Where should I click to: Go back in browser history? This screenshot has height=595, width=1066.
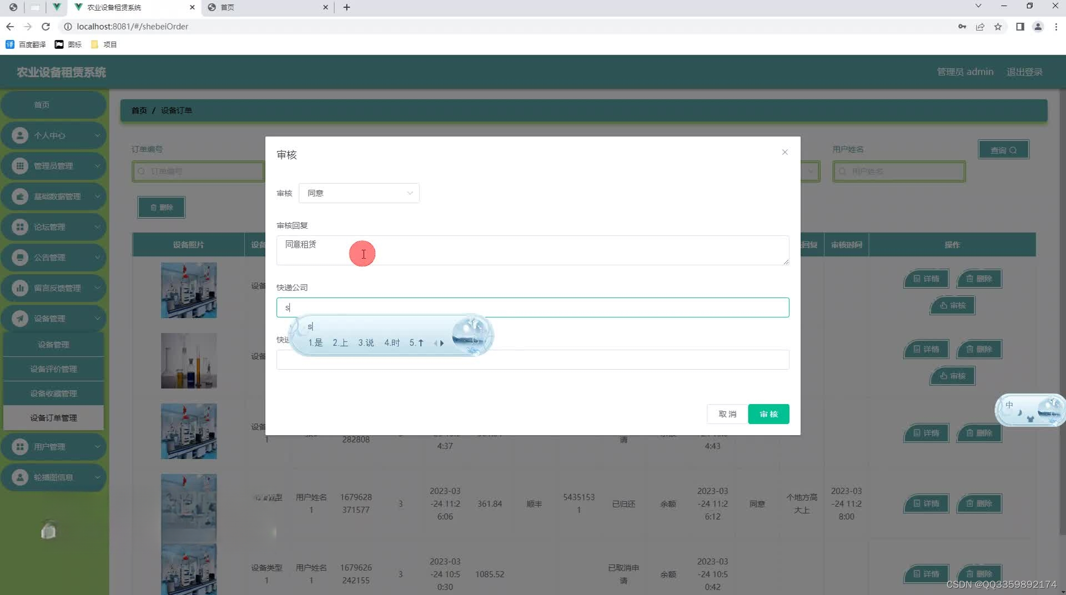(x=10, y=27)
